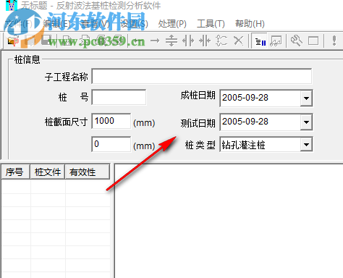This screenshot has width=343, height=278.
Task: Click the vertical compress arrows toolbar icon
Action: pyautogui.click(x=171, y=41)
